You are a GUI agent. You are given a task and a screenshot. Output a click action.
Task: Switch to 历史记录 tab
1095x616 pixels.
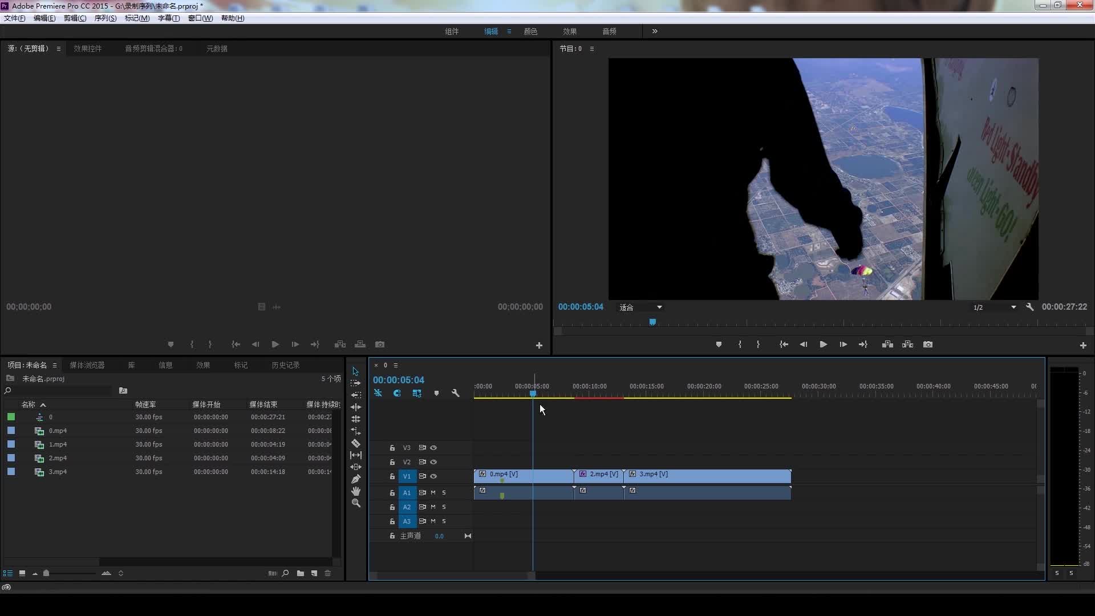pyautogui.click(x=286, y=365)
